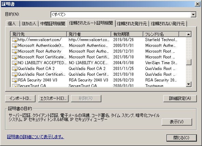Click certificate icon beside SecureTrust CA
The image size is (202, 146).
[15, 86]
